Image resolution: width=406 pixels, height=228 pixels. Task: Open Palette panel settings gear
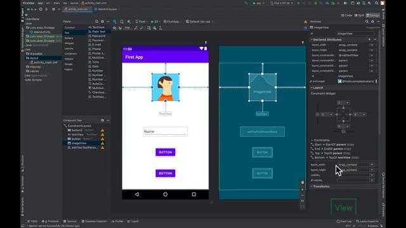point(103,22)
